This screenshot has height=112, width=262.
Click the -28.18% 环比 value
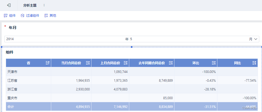210,89
